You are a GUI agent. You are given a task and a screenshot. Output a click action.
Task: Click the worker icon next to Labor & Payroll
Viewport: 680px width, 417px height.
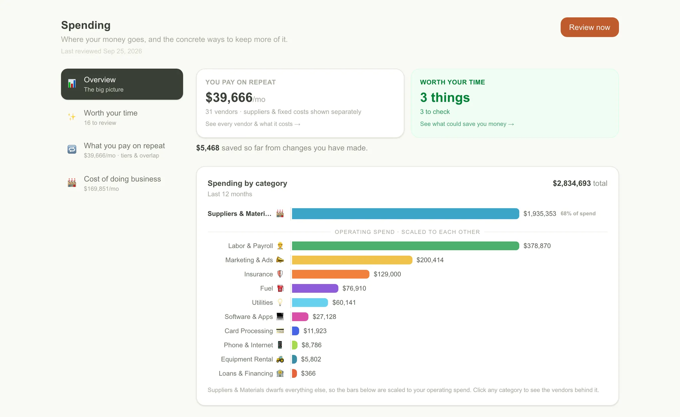pos(280,246)
